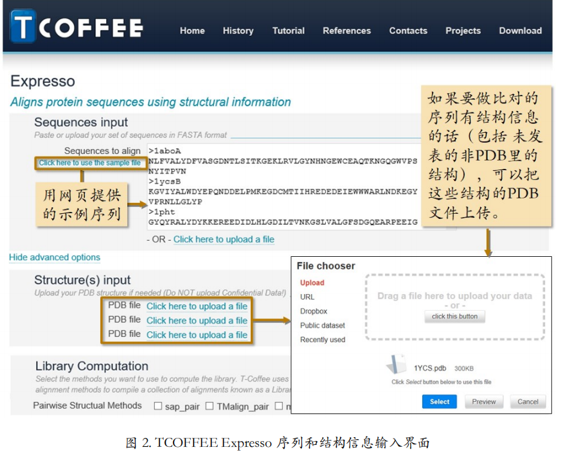Click third PDB file upload link

(197, 335)
